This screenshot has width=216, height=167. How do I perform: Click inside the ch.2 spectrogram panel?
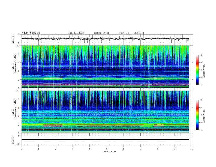(105, 112)
